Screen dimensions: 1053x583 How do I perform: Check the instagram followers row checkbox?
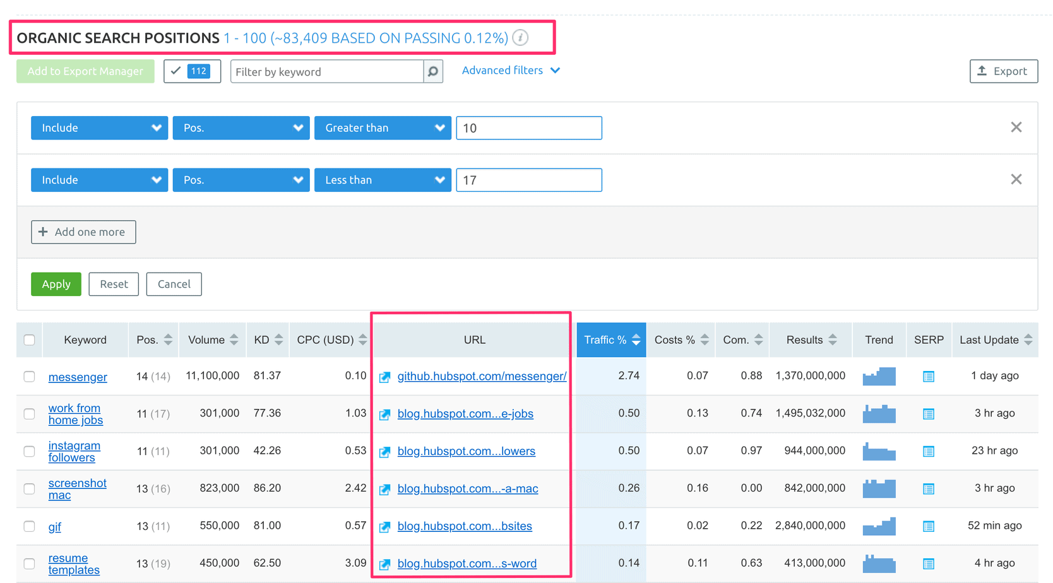pos(30,451)
